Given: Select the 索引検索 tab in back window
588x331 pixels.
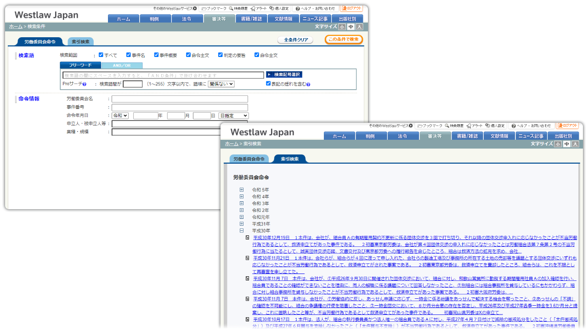Looking at the screenshot, I should point(80,42).
